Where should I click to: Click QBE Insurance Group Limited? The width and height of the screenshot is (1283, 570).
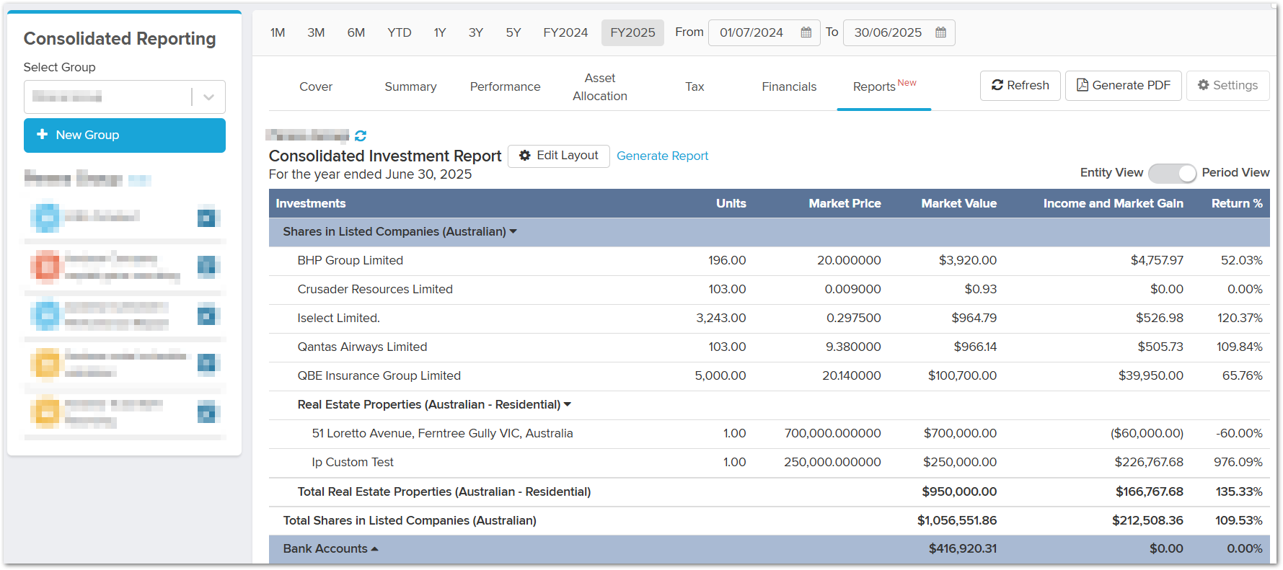coord(379,376)
